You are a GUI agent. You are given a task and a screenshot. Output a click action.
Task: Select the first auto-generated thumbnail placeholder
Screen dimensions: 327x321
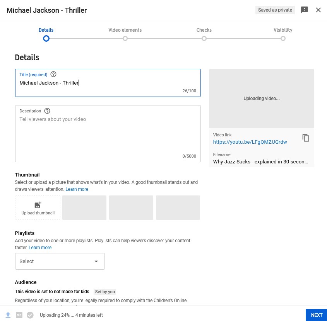[84, 207]
